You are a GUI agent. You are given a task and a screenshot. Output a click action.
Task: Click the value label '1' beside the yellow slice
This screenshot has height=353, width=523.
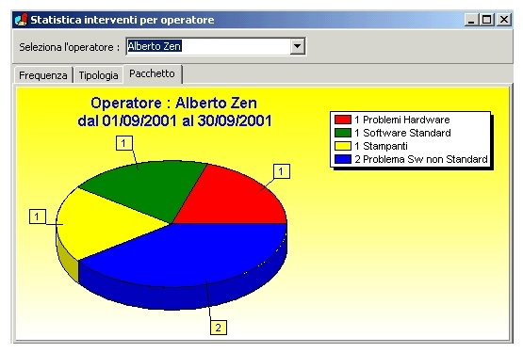pyautogui.click(x=38, y=217)
